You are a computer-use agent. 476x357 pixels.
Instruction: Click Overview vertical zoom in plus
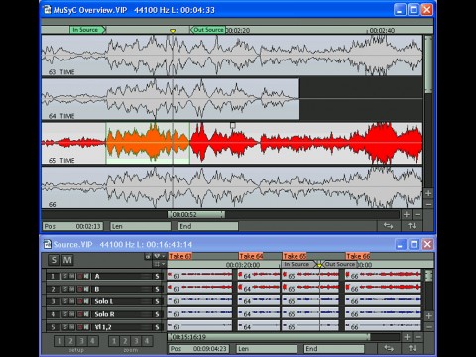[428, 193]
